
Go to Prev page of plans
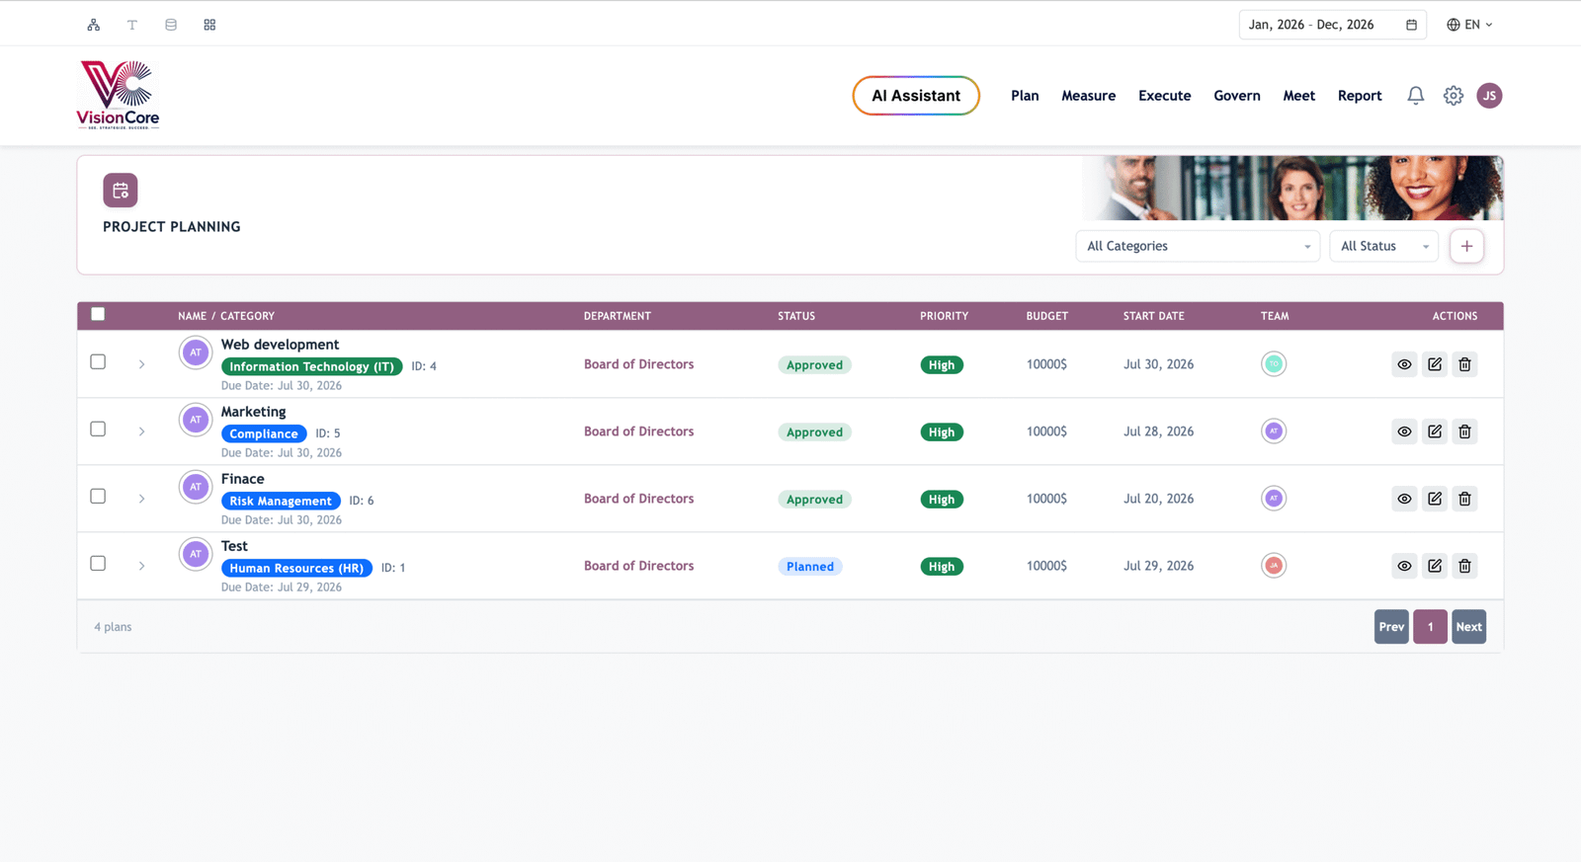point(1391,627)
